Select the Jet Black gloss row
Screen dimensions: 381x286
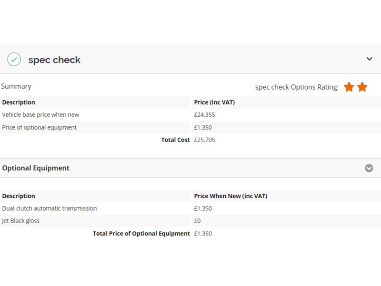[x=190, y=221]
